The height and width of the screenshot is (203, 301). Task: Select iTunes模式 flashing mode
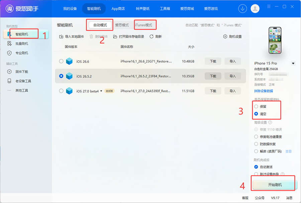click(x=143, y=25)
